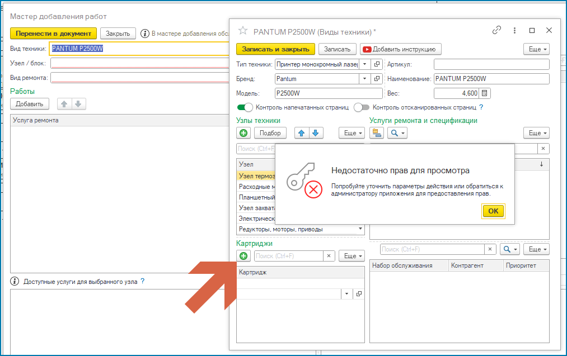Screen dimensions: 567x356
Task: Click Добавить button under Работы
Action: 29,104
